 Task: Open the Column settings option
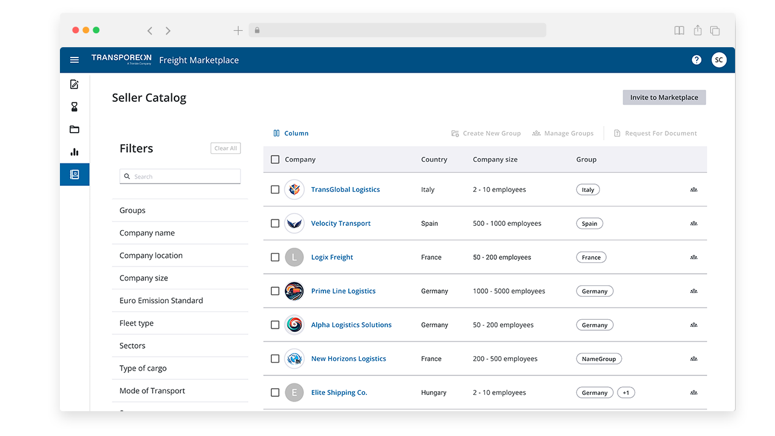(291, 133)
